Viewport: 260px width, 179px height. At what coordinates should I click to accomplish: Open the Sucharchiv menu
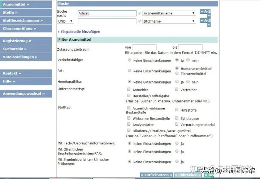coord(26,49)
